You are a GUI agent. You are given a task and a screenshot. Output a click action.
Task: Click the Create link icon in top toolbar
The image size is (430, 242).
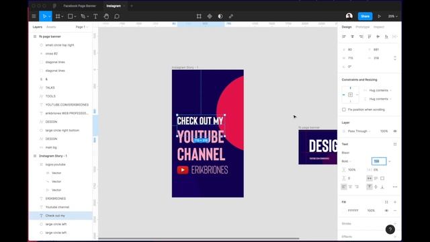click(x=231, y=16)
